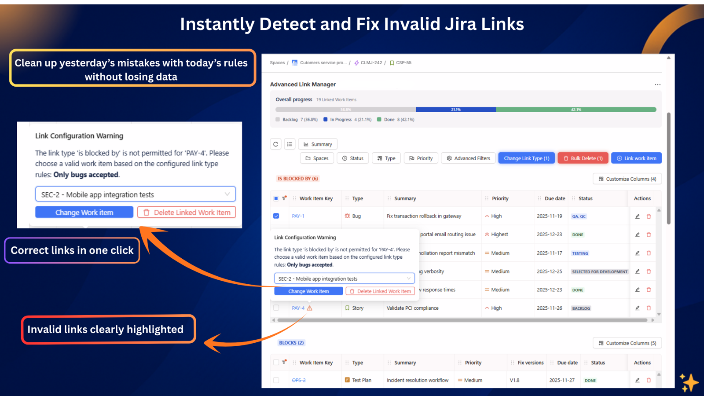The image size is (704, 396).
Task: Sort by the Fix versions column
Action: pos(530,363)
